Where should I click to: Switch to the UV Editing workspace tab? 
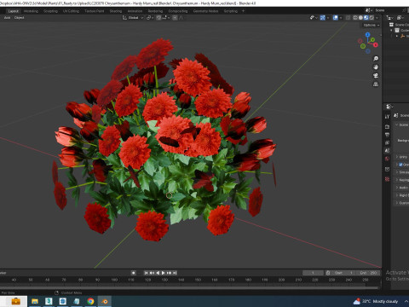point(71,11)
